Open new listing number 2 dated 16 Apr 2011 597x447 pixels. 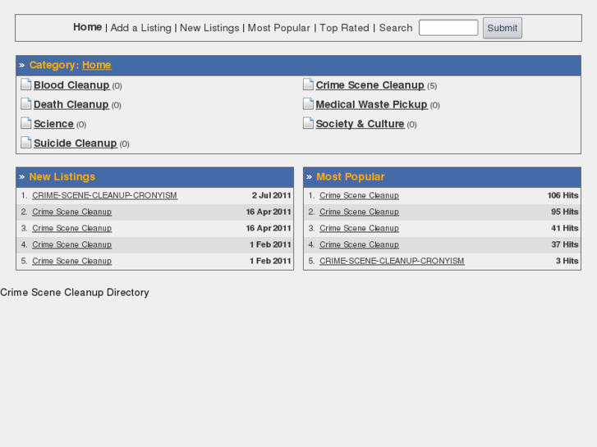click(72, 212)
